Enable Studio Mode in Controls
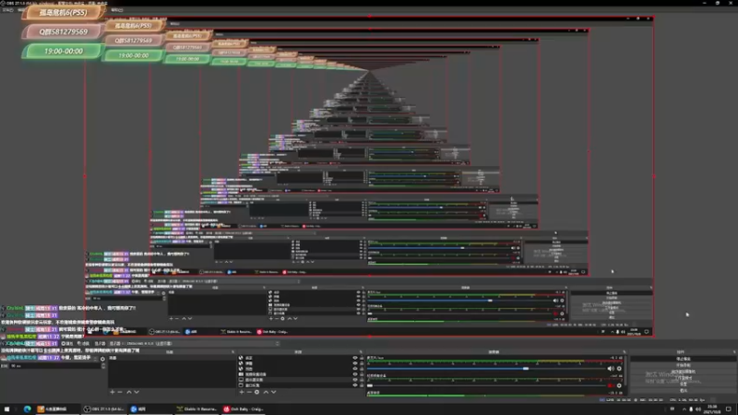Image resolution: width=738 pixels, height=415 pixels. tap(684, 378)
